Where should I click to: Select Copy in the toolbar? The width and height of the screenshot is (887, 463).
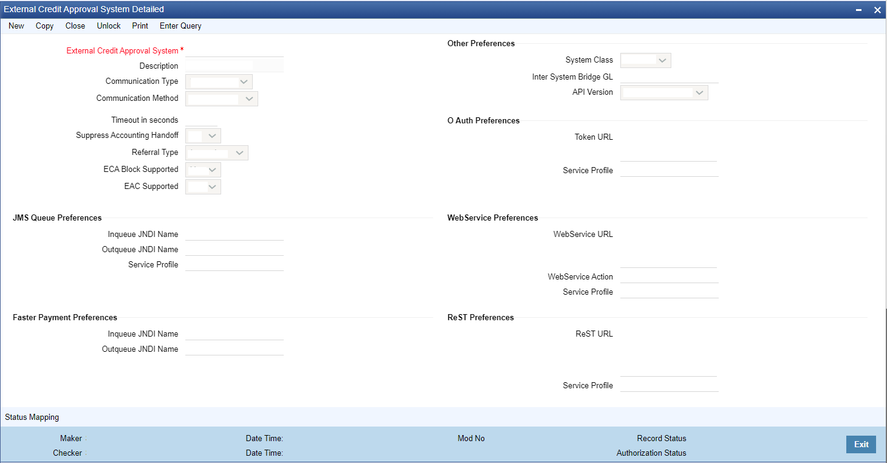pos(44,26)
